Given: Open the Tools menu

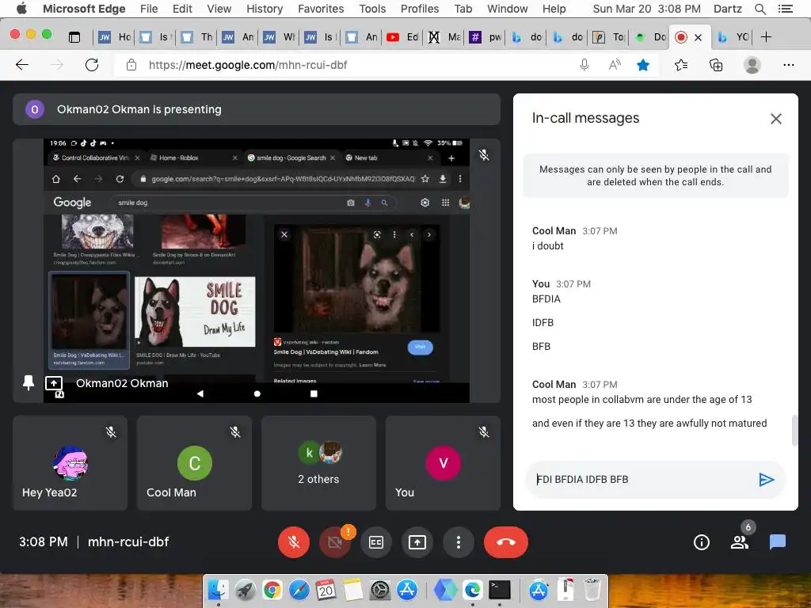Looking at the screenshot, I should pos(372,9).
